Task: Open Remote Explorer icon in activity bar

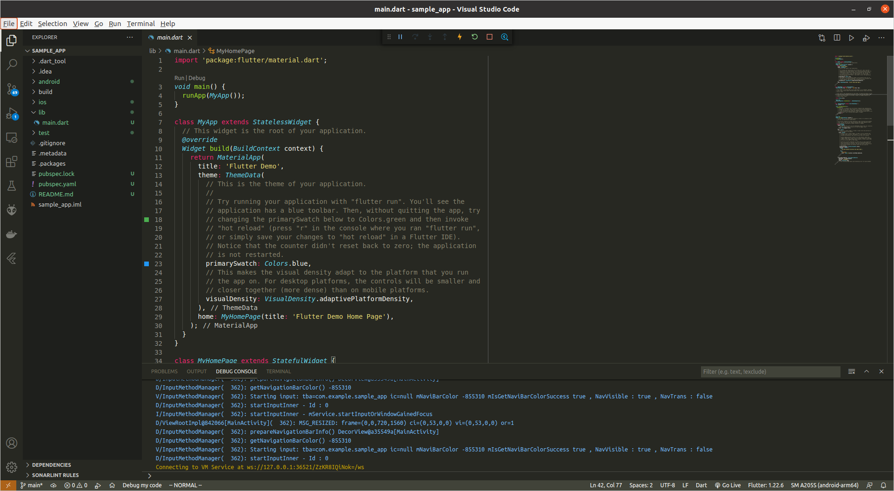Action: coord(12,138)
